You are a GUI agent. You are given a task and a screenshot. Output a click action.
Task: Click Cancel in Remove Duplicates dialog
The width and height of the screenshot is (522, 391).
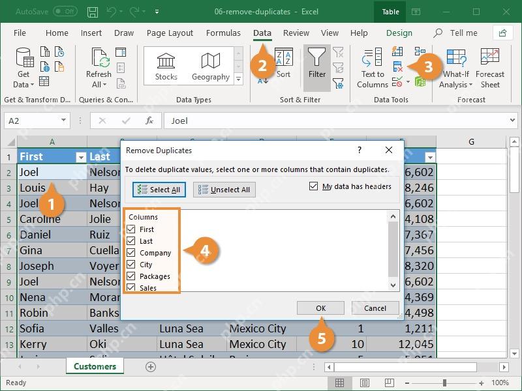tap(375, 308)
